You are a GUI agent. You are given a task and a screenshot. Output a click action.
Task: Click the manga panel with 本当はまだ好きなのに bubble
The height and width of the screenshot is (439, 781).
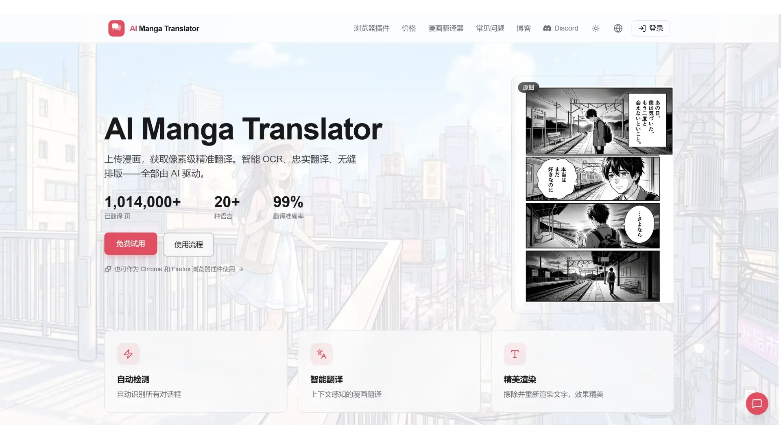[593, 179]
